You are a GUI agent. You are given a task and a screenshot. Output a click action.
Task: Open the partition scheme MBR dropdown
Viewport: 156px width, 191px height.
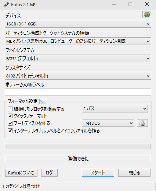(x=78, y=41)
